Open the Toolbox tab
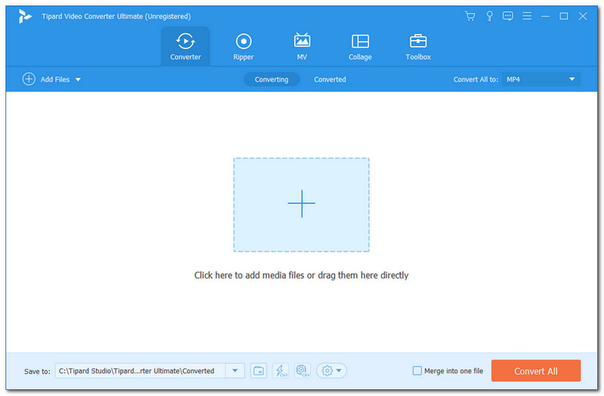Screen dimensions: 604x396 (x=418, y=47)
